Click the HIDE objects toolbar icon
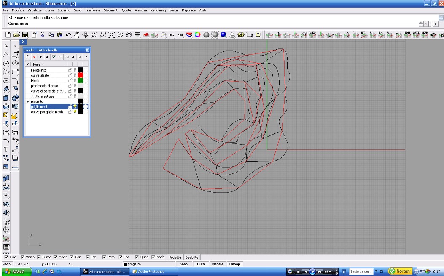 tap(180, 35)
